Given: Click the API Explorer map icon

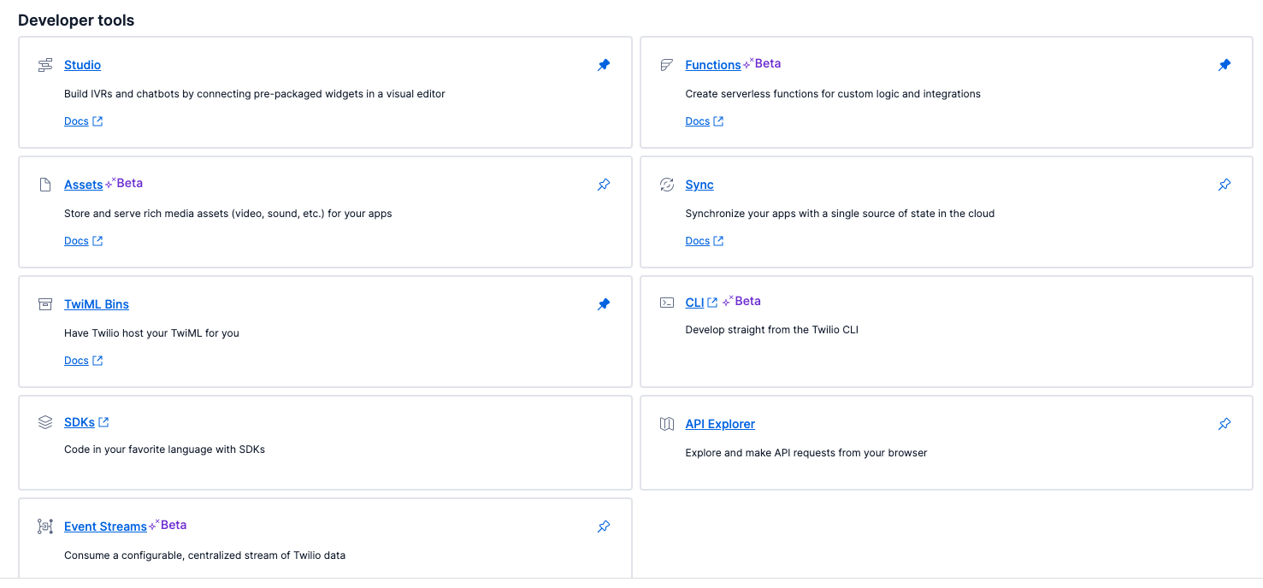Looking at the screenshot, I should (667, 424).
